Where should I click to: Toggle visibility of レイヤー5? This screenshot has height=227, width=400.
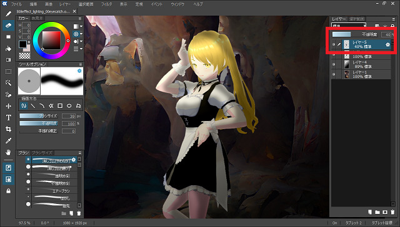[334, 44]
